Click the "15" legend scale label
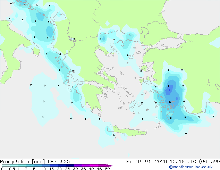The width and height of the screenshot is (220, 170). click(x=51, y=169)
